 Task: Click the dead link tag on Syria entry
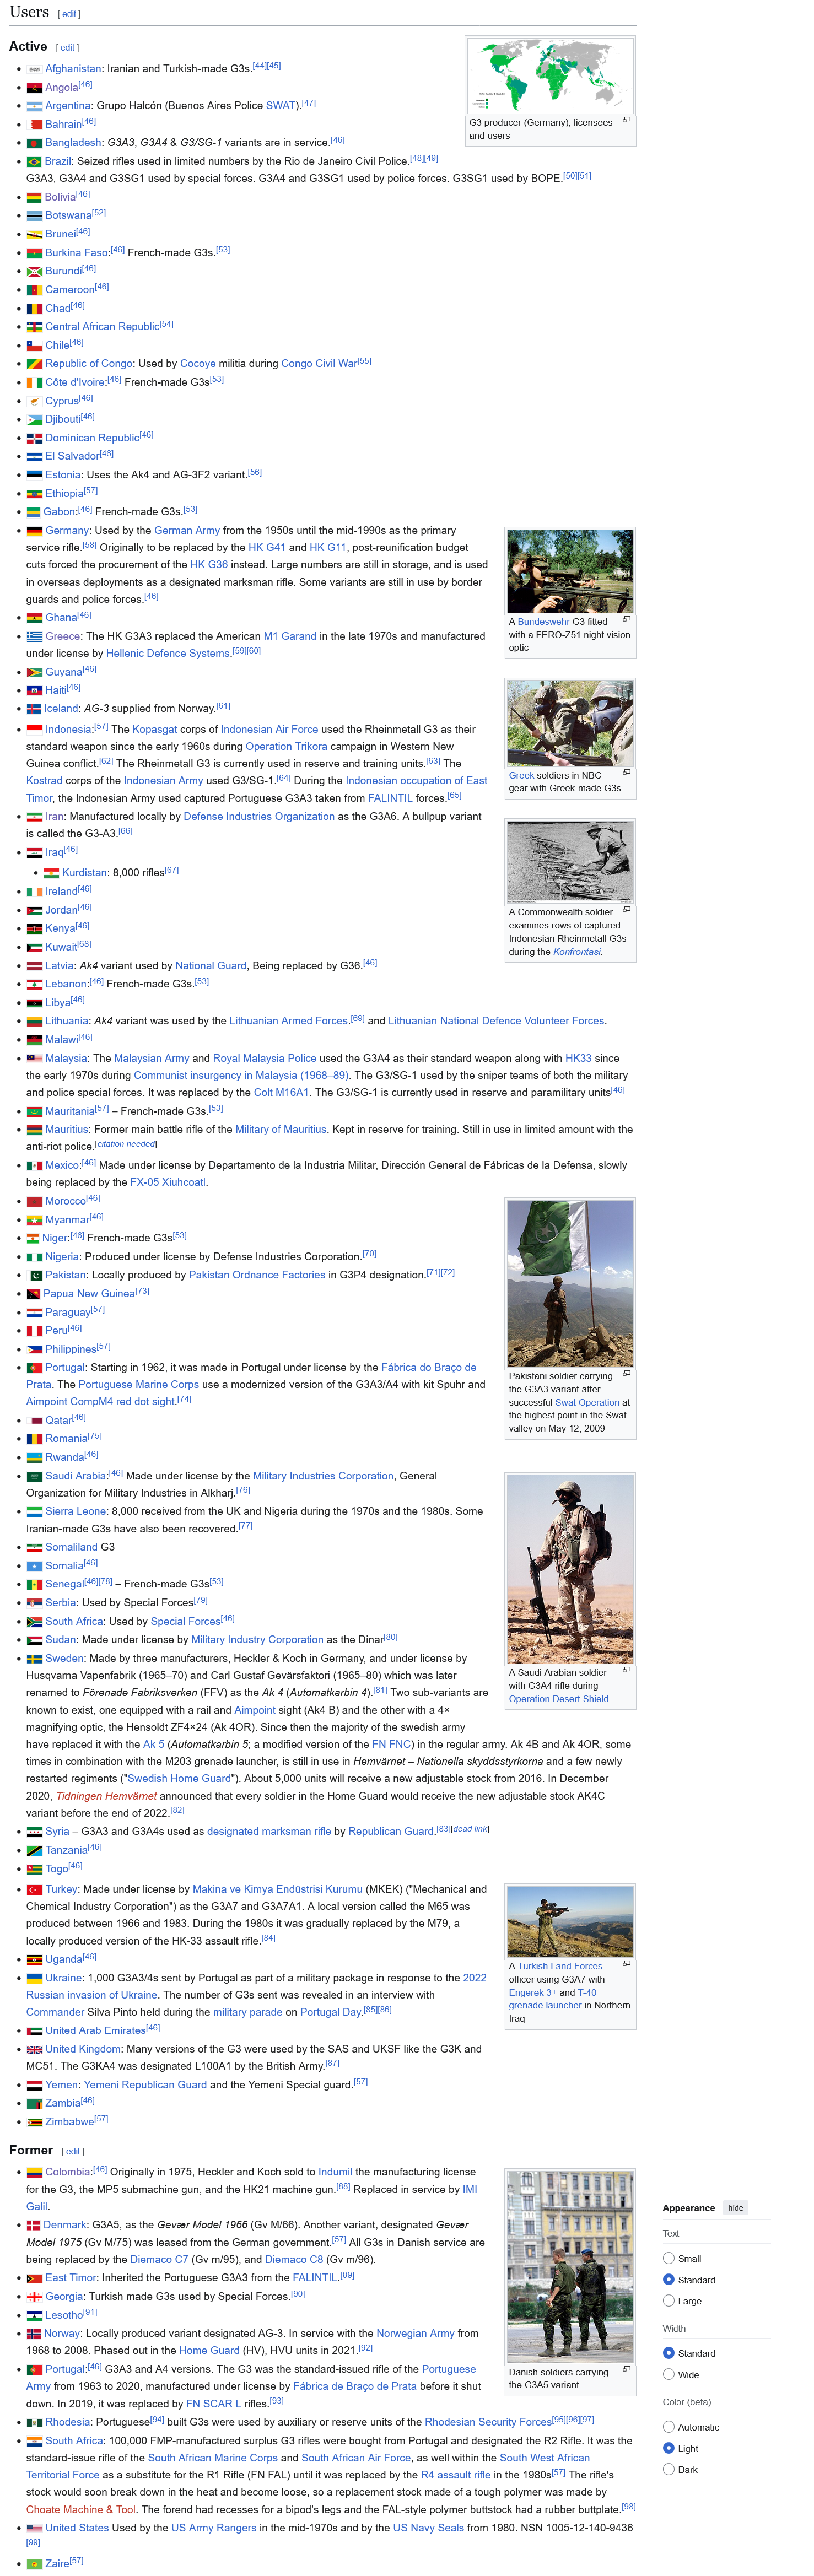[470, 1829]
